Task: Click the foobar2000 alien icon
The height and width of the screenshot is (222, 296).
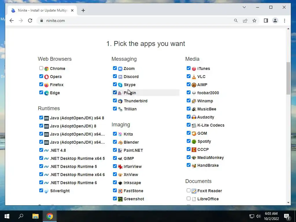Action: tap(194, 93)
